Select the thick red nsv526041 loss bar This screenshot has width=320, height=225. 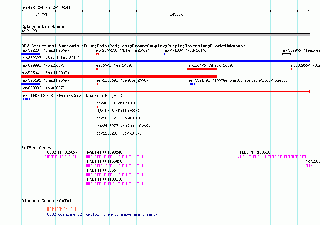click(119, 76)
